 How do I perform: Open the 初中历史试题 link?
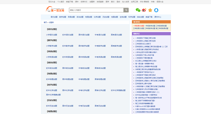click(52, 106)
